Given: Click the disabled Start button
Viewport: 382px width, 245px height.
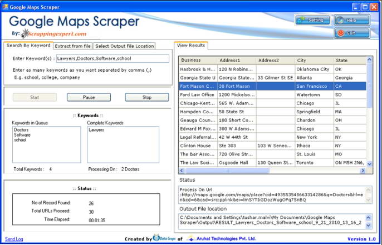Looking at the screenshot, I should point(35,97).
